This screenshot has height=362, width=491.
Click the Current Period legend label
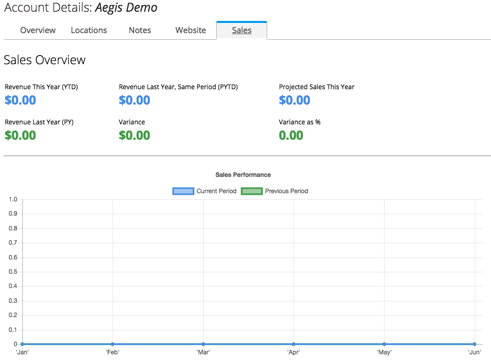[216, 191]
